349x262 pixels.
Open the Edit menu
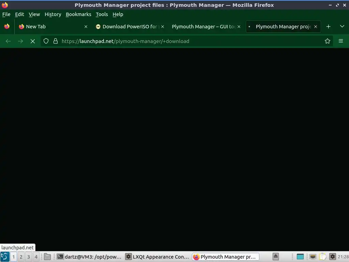(x=19, y=14)
